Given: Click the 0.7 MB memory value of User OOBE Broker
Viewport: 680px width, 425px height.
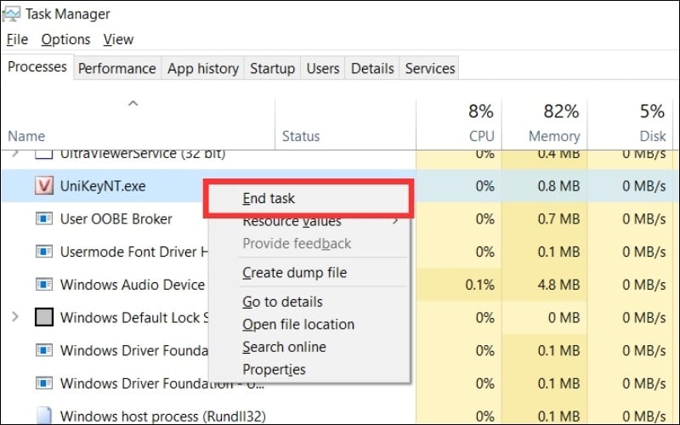Looking at the screenshot, I should click(558, 218).
